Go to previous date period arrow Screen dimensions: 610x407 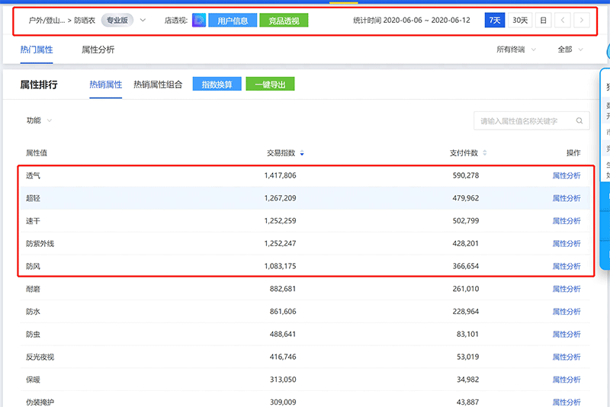pos(563,21)
